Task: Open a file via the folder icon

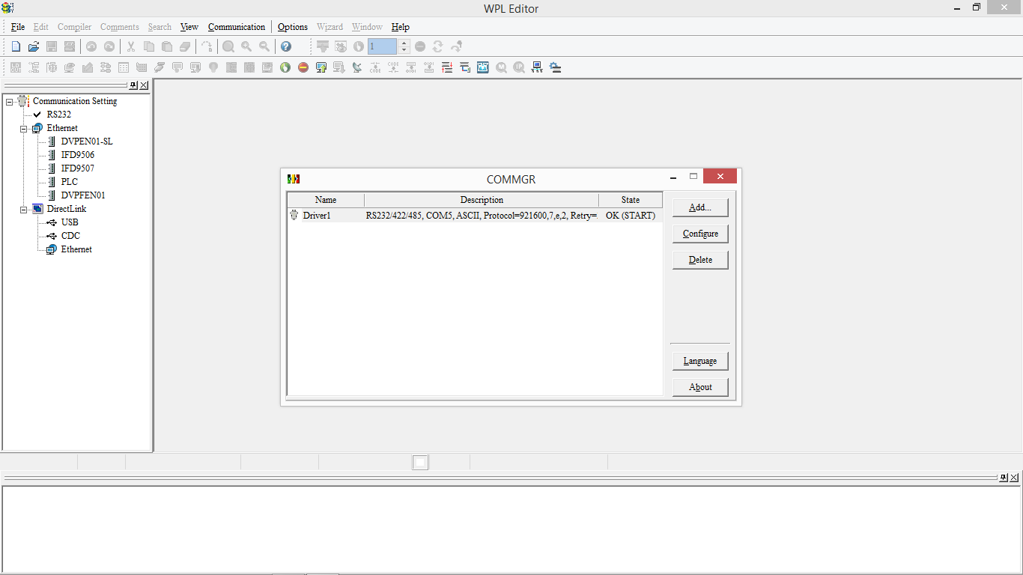Action: point(34,46)
